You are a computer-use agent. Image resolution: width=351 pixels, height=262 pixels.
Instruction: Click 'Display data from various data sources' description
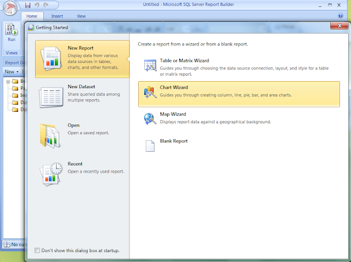(x=93, y=61)
